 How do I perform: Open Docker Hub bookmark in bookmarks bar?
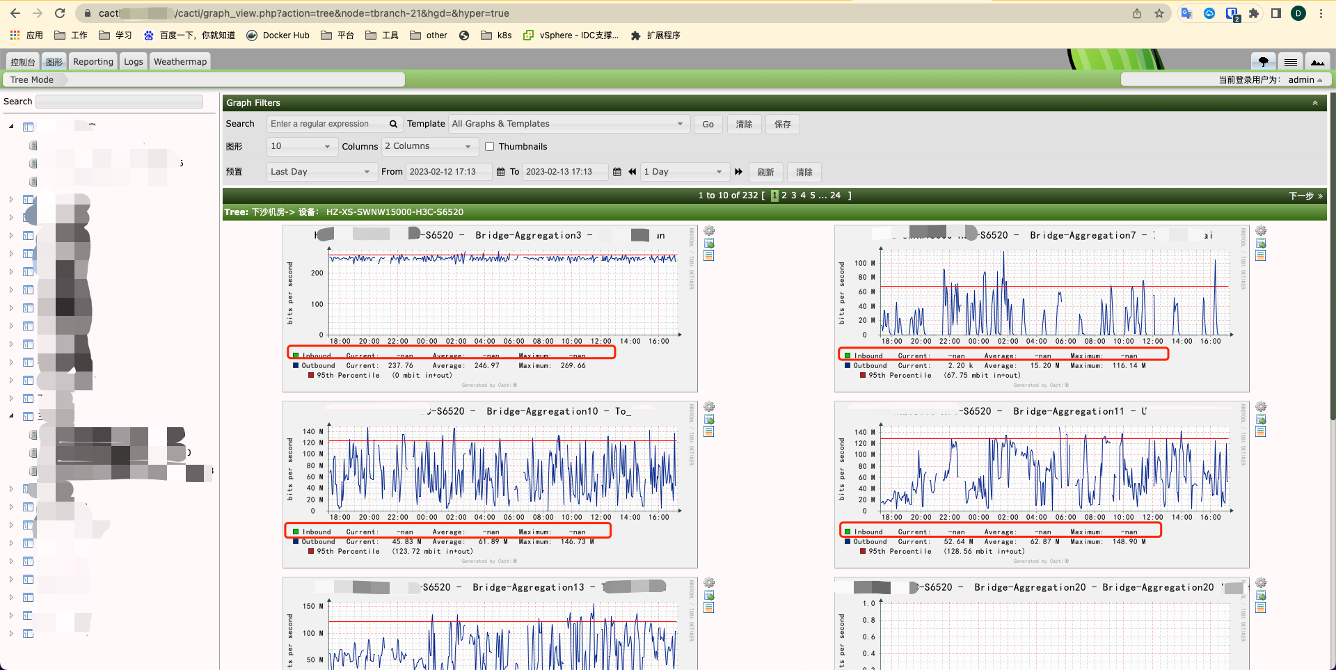point(278,35)
